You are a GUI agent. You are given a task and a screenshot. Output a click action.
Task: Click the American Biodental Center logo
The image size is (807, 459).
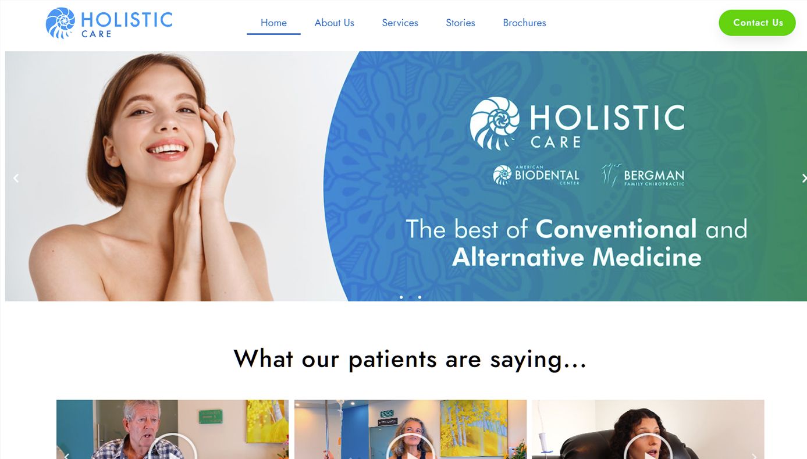pyautogui.click(x=536, y=175)
